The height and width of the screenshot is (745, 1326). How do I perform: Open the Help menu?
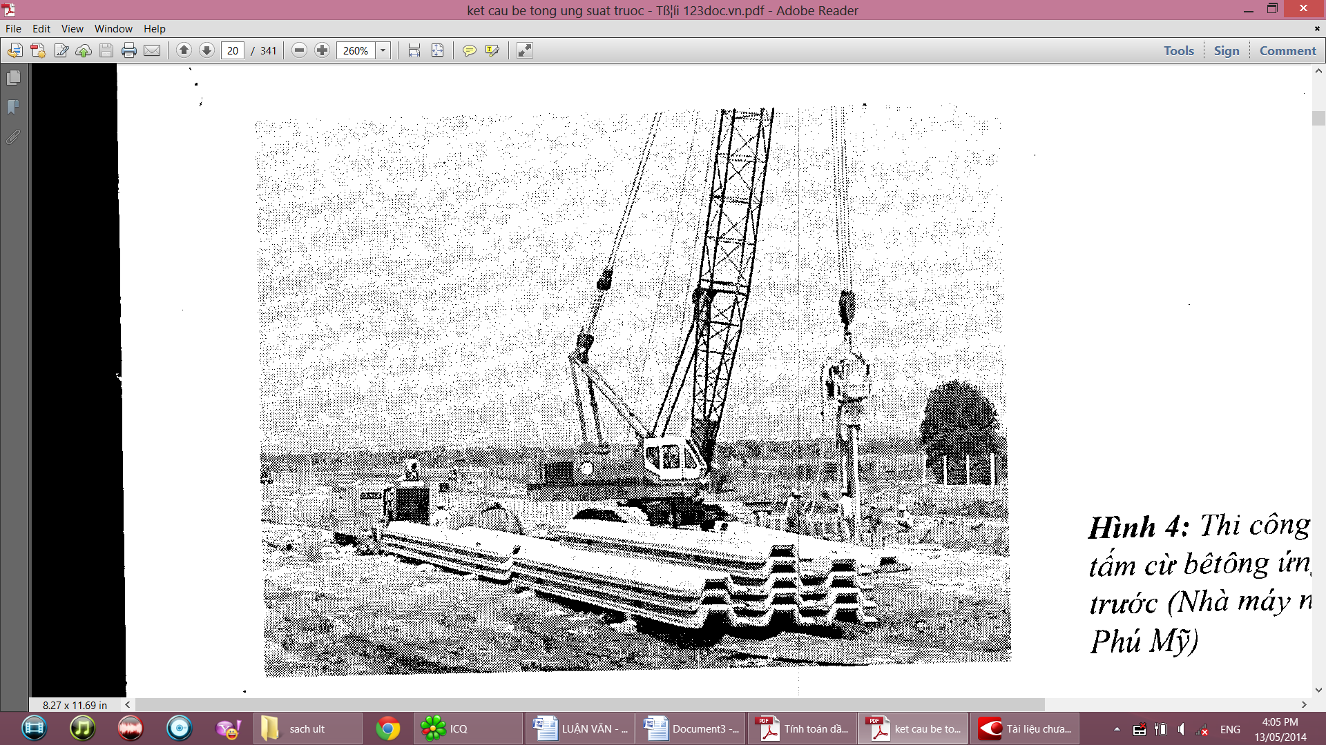155,28
